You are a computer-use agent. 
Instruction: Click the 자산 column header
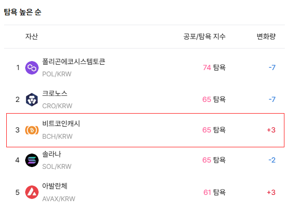[x=31, y=36]
